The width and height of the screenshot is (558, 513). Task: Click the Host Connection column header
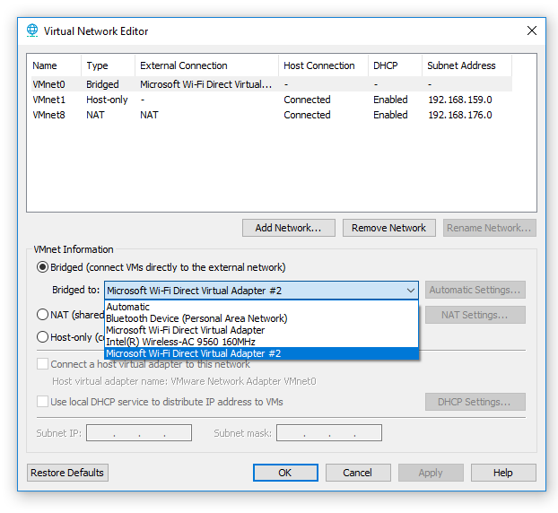click(x=324, y=65)
